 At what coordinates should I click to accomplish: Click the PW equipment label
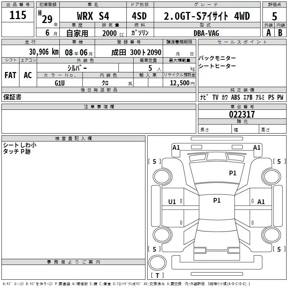click(x=280, y=97)
